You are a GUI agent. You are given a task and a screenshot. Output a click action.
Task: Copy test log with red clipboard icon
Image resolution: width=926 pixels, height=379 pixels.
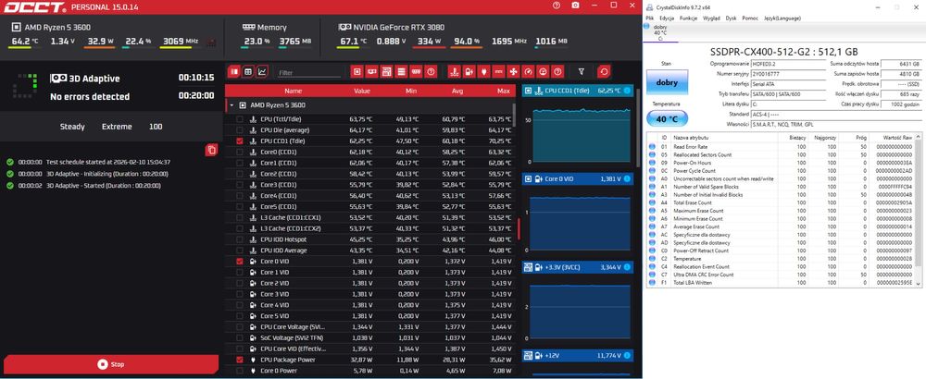pyautogui.click(x=211, y=150)
